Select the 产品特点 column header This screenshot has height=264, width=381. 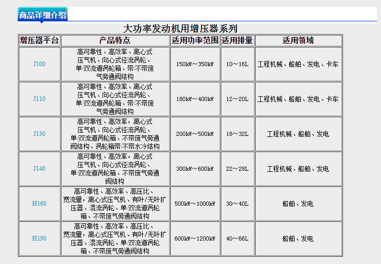coord(115,40)
